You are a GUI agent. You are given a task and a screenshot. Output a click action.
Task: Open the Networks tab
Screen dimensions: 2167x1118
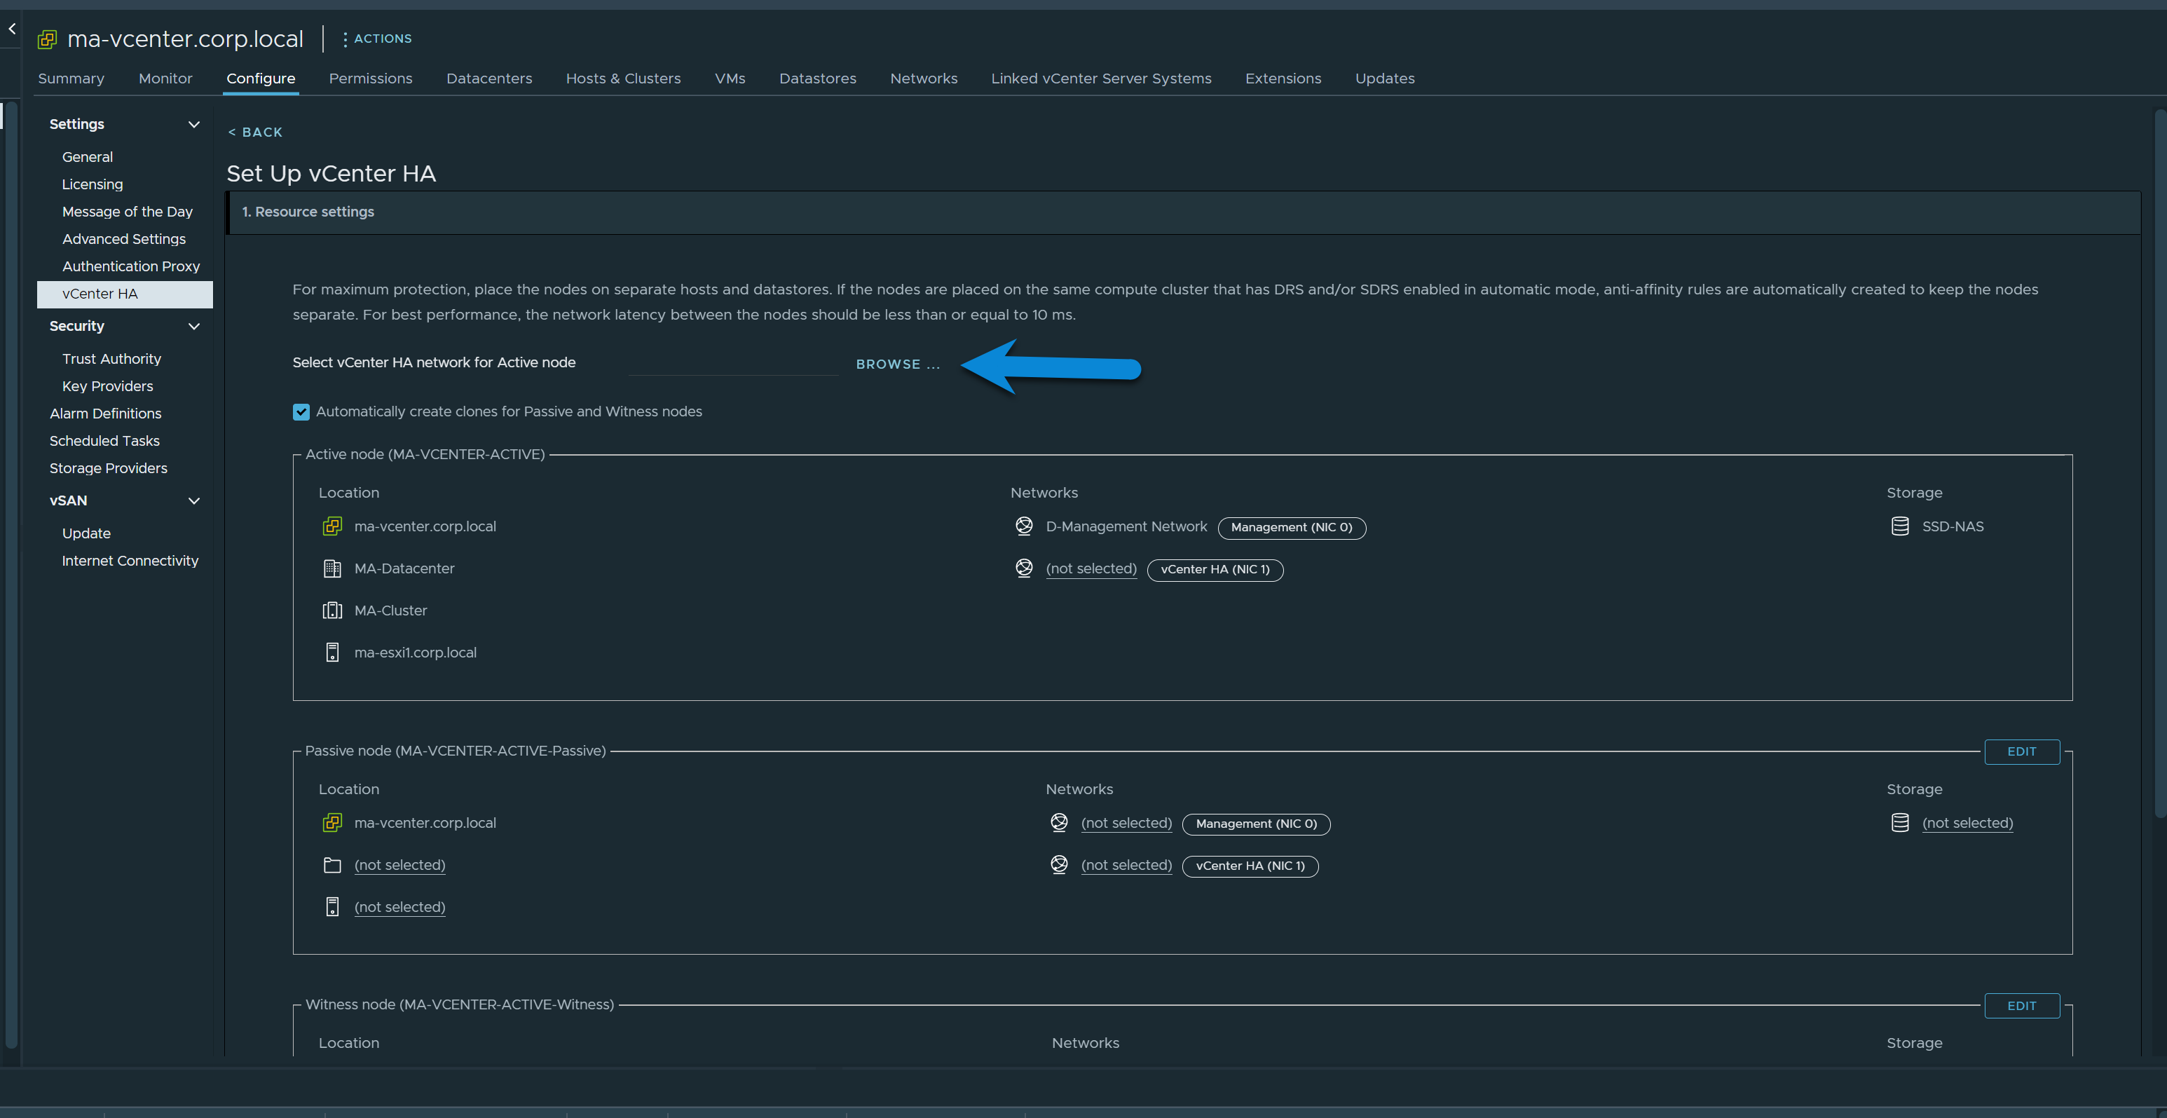click(x=924, y=79)
